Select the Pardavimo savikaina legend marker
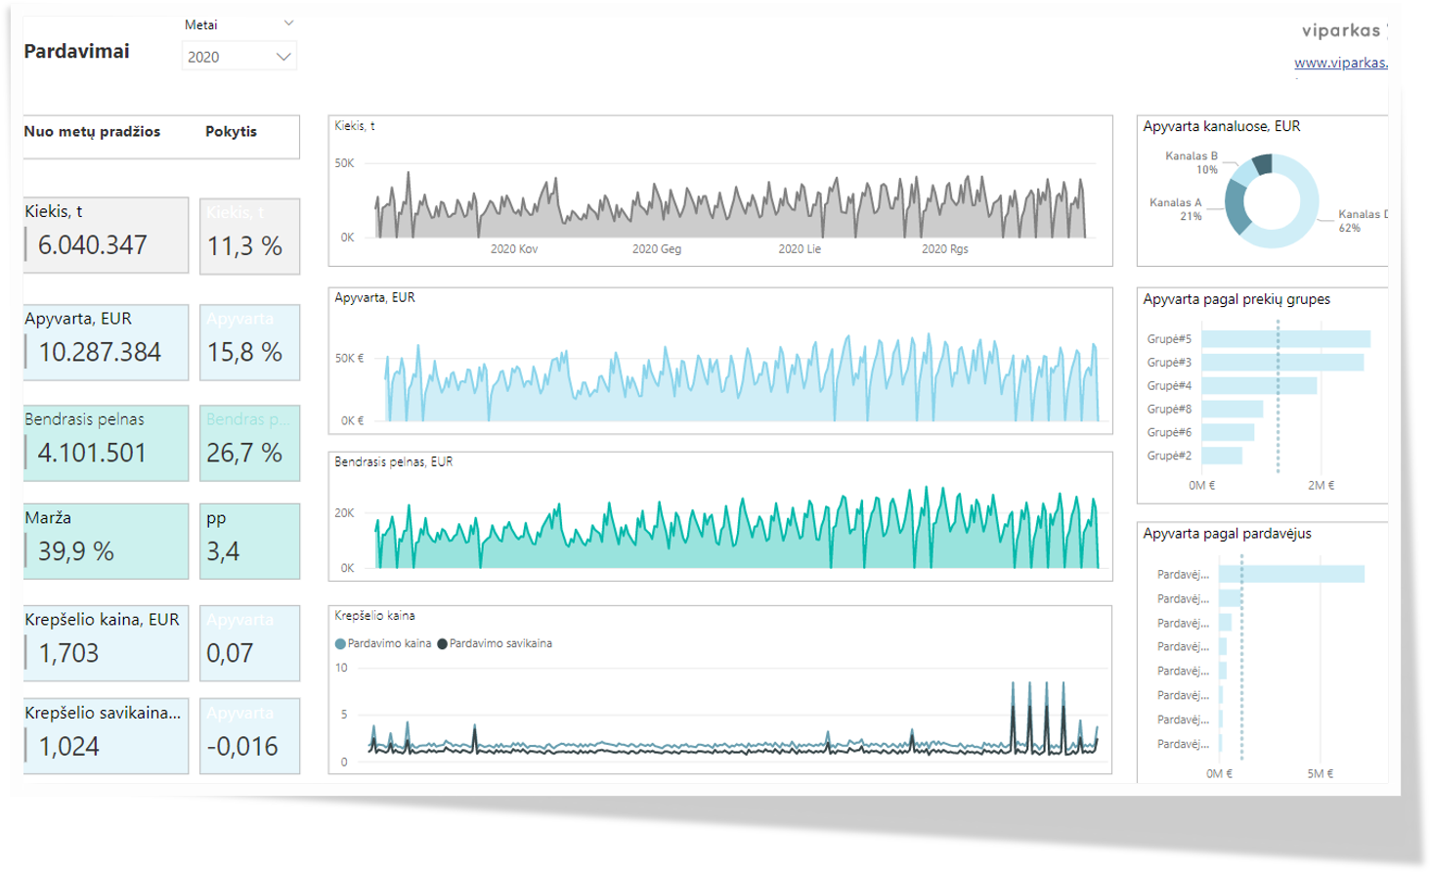 (x=443, y=644)
